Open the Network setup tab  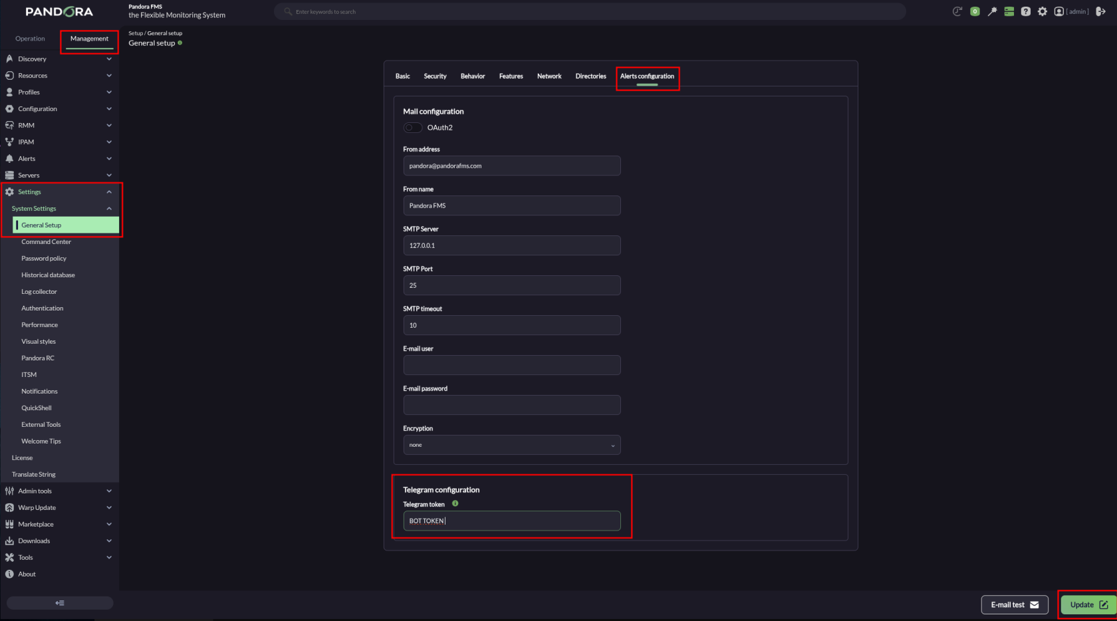coord(549,76)
